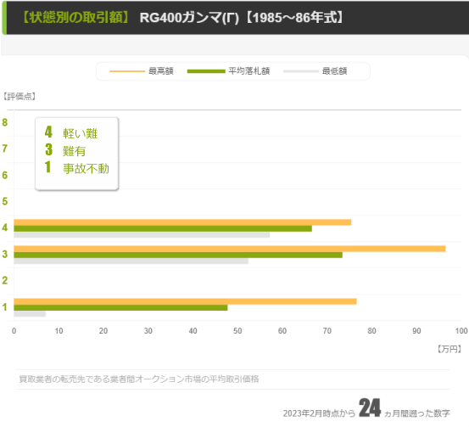Click y-axis grade label 7

pyautogui.click(x=5, y=149)
